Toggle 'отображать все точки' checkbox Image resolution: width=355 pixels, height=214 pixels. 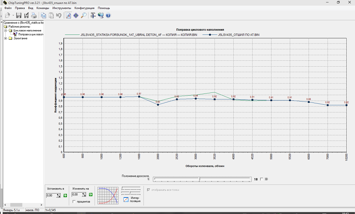click(x=149, y=189)
